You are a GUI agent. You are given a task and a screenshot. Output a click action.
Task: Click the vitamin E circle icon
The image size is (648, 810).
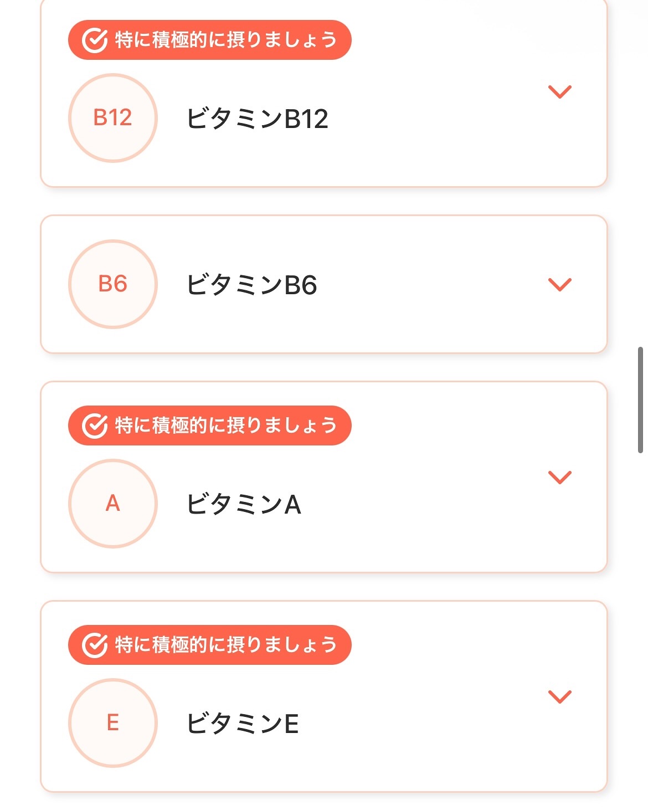(113, 723)
